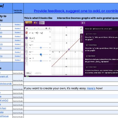This screenshot has width=118, height=118.
Task: Collapse the expression list with double chevron
Action: point(49,28)
